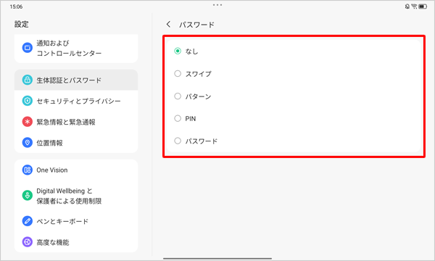Click the location pin icon
The height and width of the screenshot is (261, 435).
(x=28, y=143)
